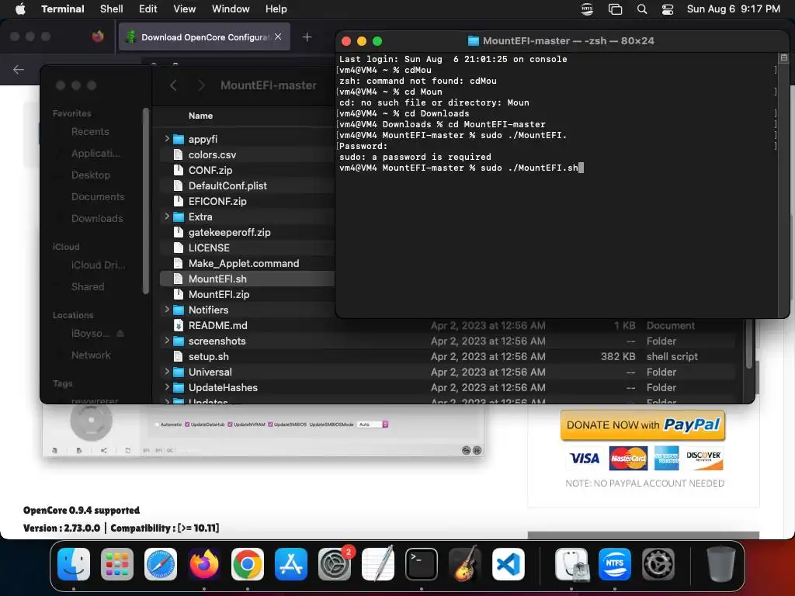This screenshot has width=795, height=596.
Task: Open Google Chrome from the Dock
Action: pyautogui.click(x=248, y=564)
